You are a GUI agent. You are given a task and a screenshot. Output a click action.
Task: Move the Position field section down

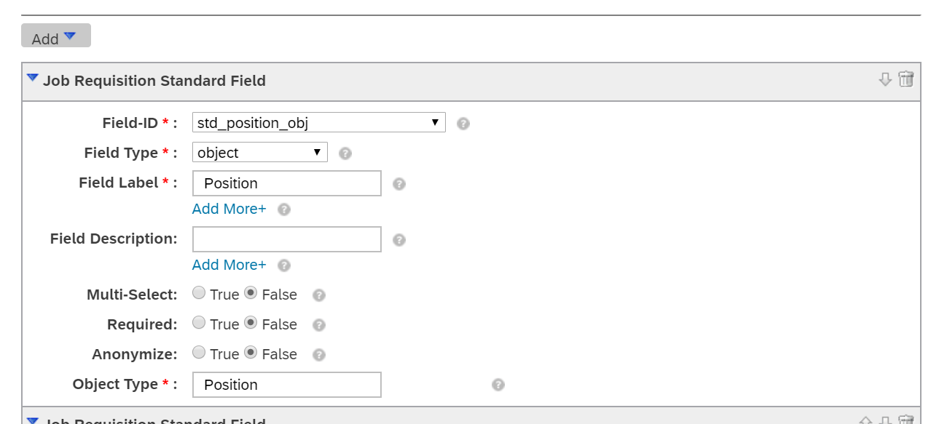[x=885, y=80]
